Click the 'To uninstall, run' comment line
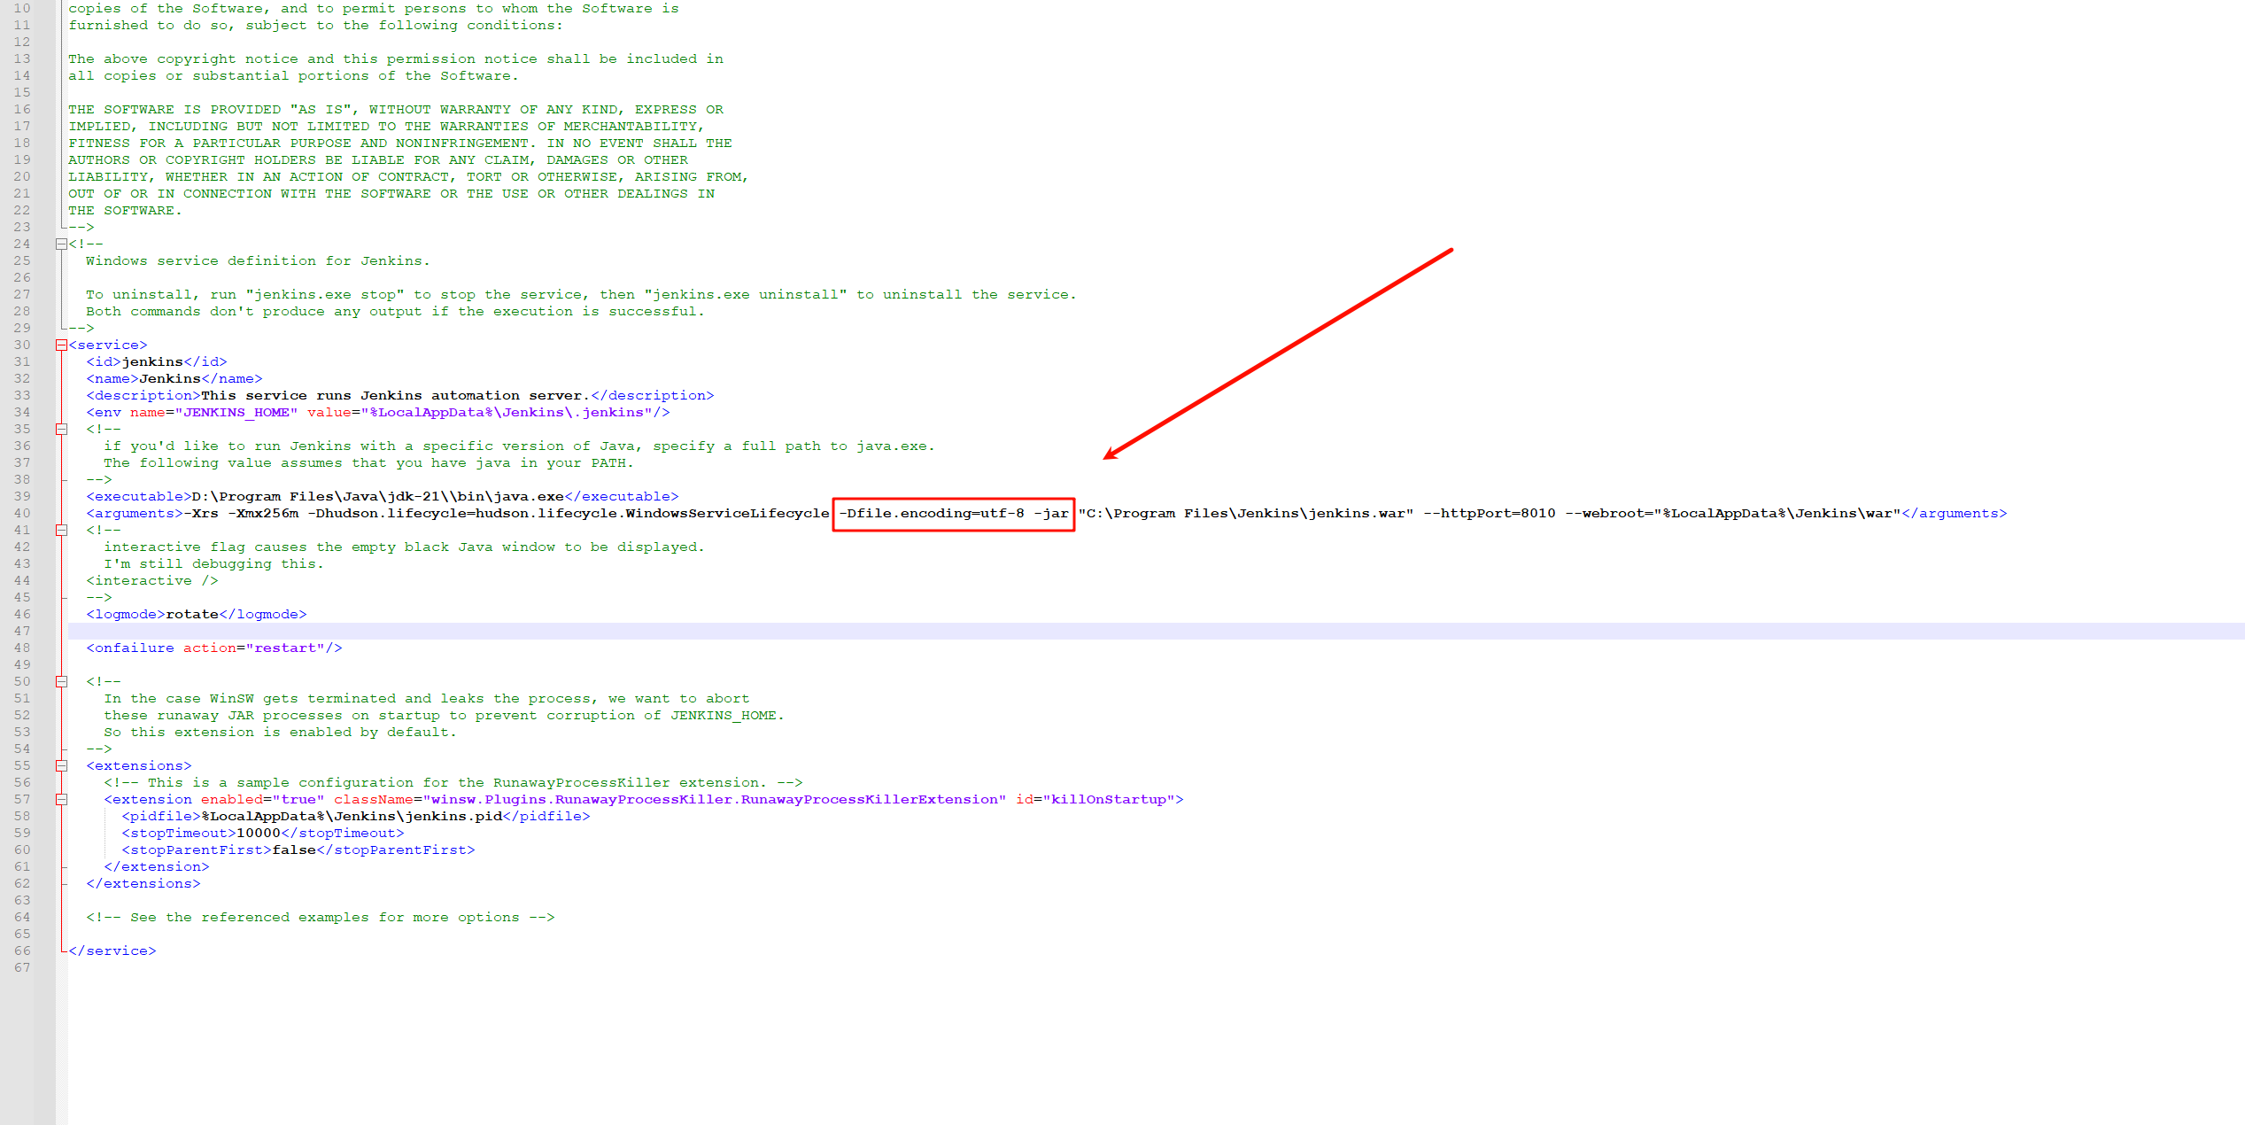This screenshot has width=2245, height=1125. click(x=581, y=295)
